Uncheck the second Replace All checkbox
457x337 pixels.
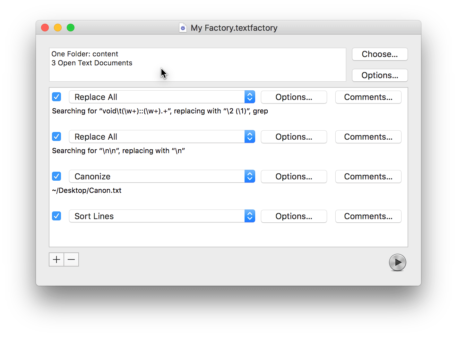[x=56, y=136]
